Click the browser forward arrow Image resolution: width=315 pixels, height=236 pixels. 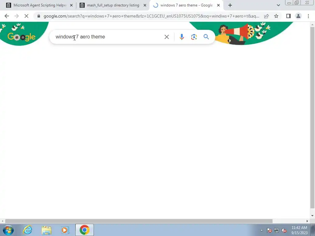(17, 16)
